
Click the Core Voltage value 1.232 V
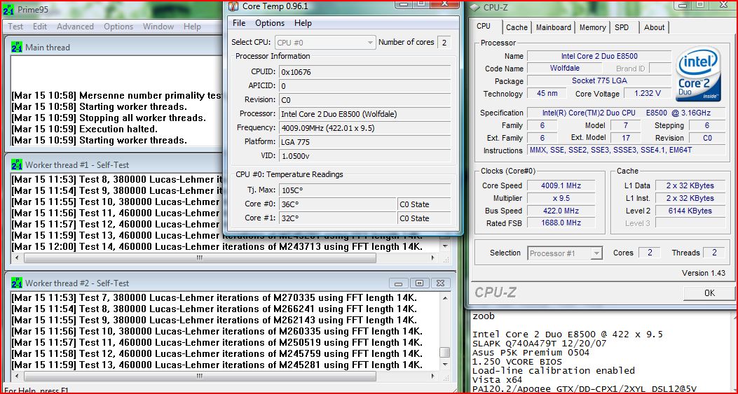pos(647,93)
